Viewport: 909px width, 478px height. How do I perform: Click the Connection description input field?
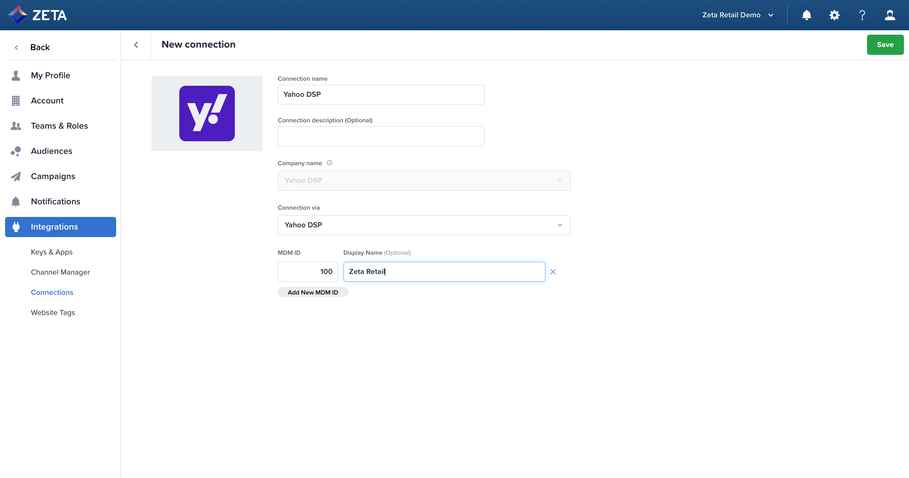pyautogui.click(x=381, y=136)
